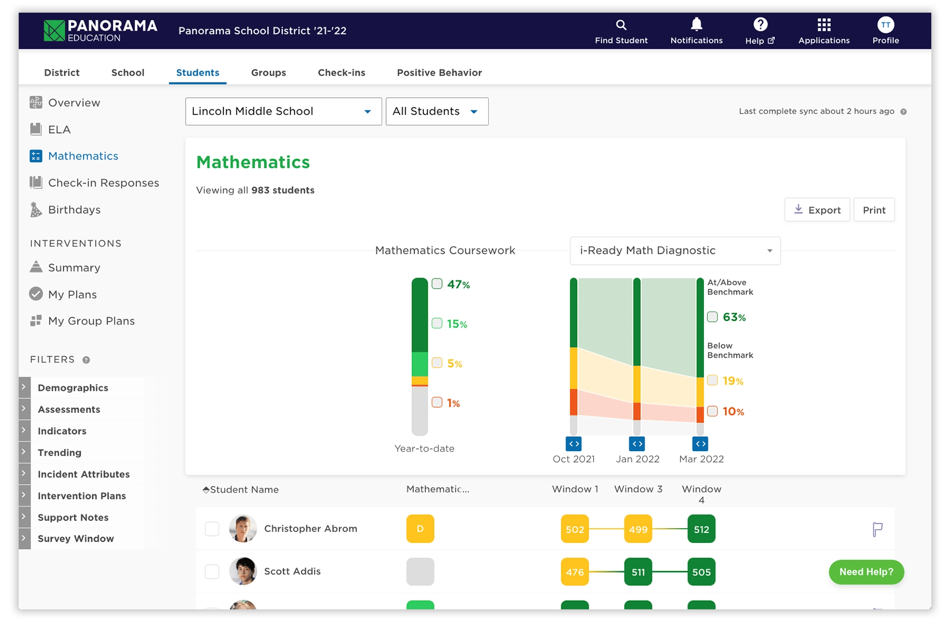Select the Students tab
950x622 pixels.
point(198,73)
